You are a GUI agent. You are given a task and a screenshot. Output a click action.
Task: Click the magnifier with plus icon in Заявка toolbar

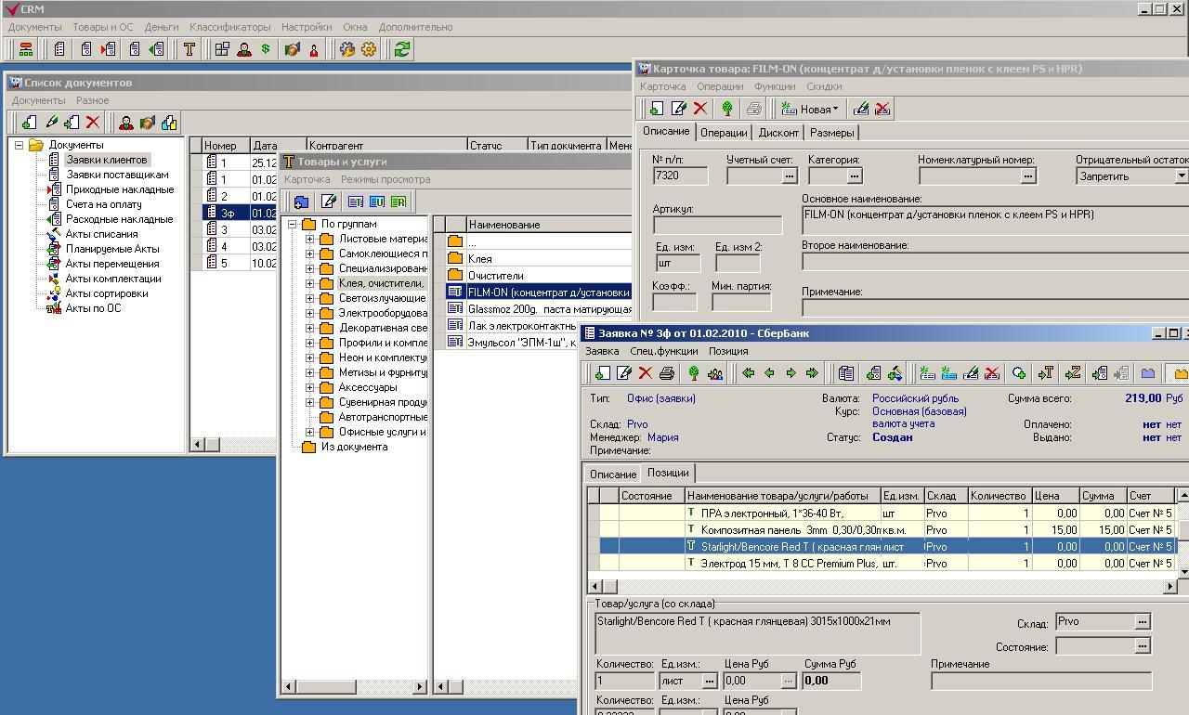[1019, 373]
